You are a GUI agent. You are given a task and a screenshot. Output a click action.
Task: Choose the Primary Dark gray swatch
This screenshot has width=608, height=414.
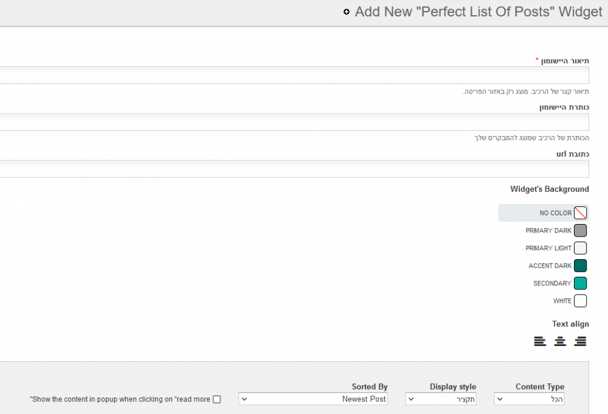(580, 231)
